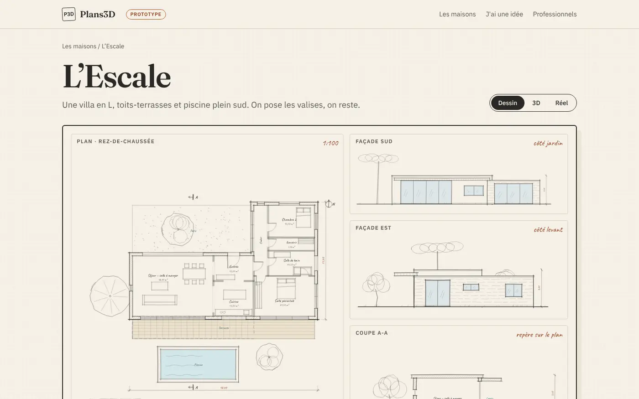Click the north compass symbol on the plan
This screenshot has height=399, width=639.
(x=329, y=203)
